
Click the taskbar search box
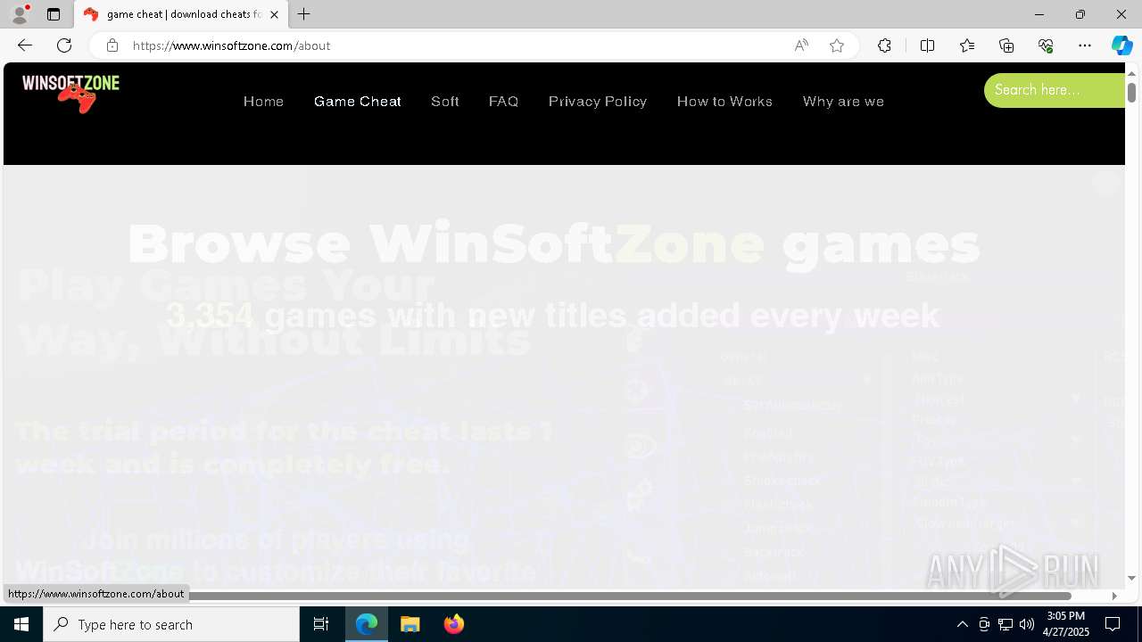pos(171,624)
